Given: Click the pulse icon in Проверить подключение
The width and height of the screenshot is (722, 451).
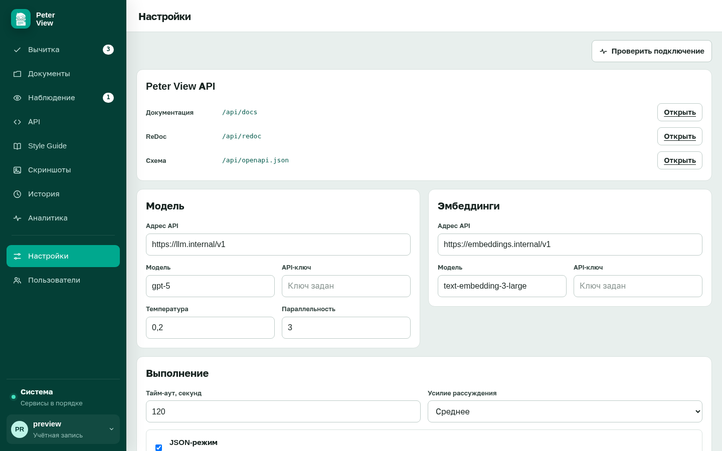Looking at the screenshot, I should tap(603, 51).
